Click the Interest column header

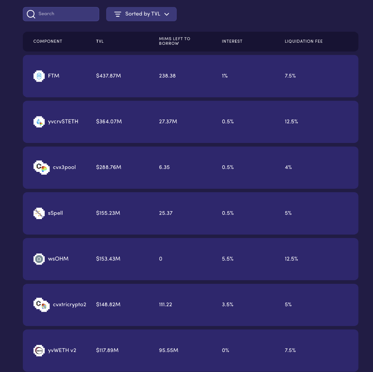(x=232, y=41)
